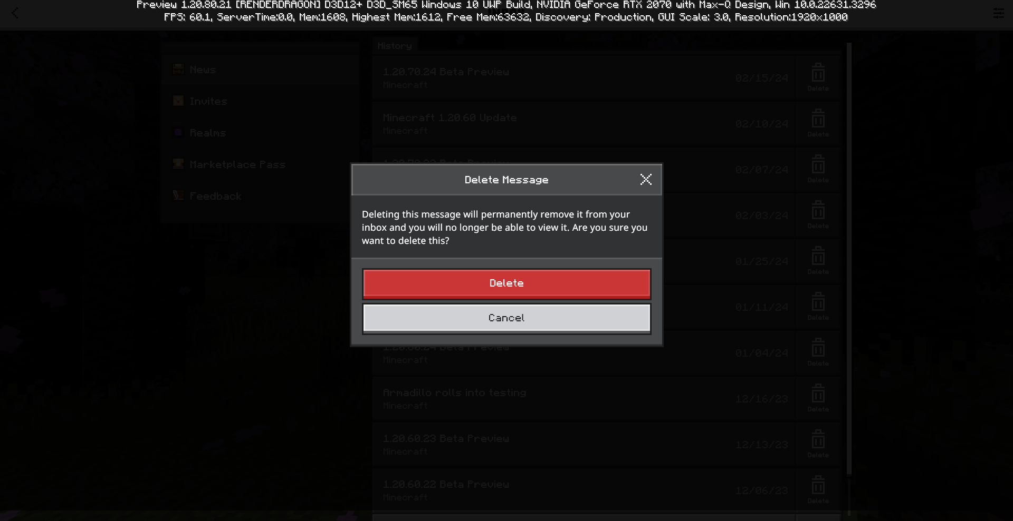Click the message list vertical scrollbar
The width and height of the screenshot is (1013, 521).
(849, 258)
